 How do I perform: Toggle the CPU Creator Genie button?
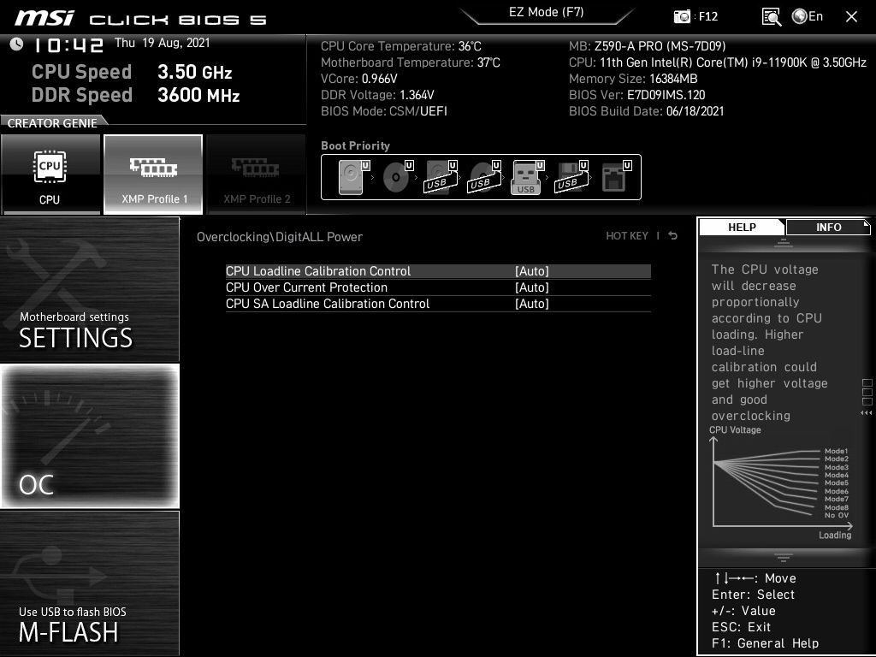[50, 175]
